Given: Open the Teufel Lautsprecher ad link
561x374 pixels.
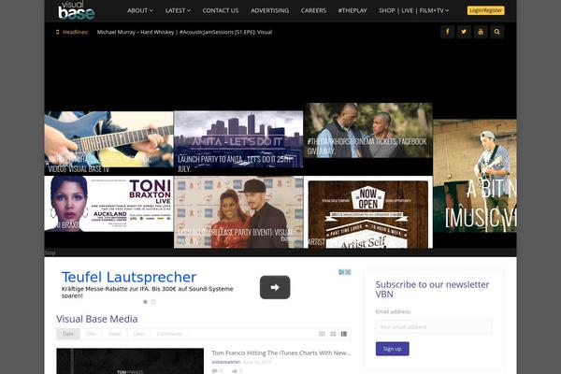Looking at the screenshot, I should (x=129, y=278).
